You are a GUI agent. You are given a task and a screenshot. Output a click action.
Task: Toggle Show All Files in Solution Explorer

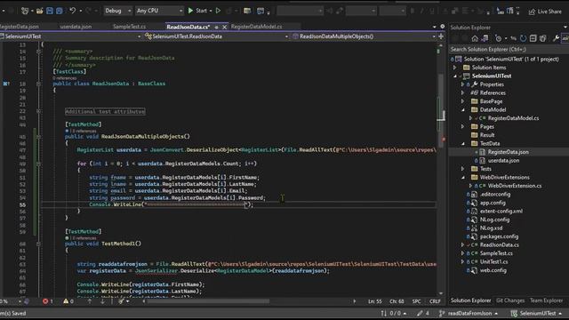pos(543,38)
